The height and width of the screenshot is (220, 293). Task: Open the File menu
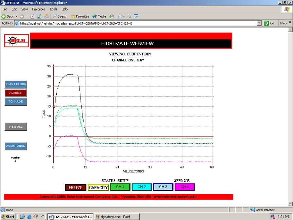pos(5,9)
